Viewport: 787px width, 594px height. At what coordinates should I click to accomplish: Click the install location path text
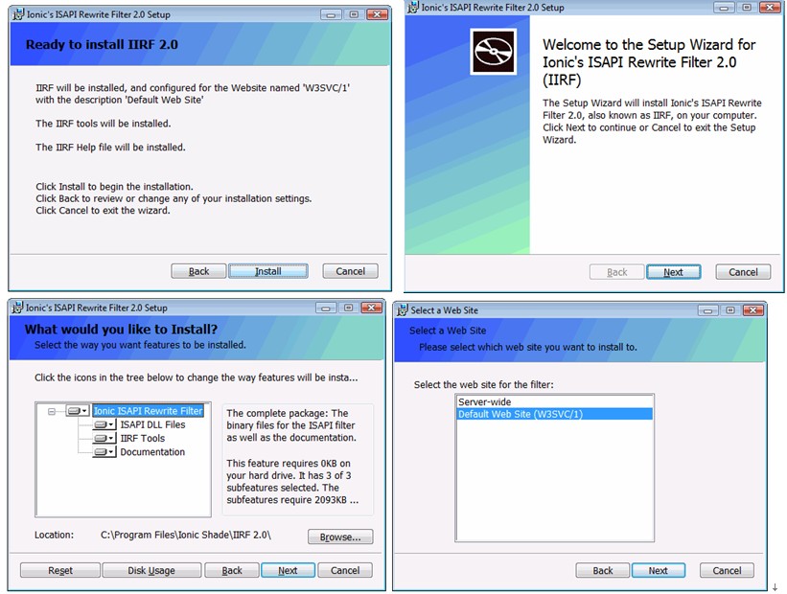click(x=186, y=535)
